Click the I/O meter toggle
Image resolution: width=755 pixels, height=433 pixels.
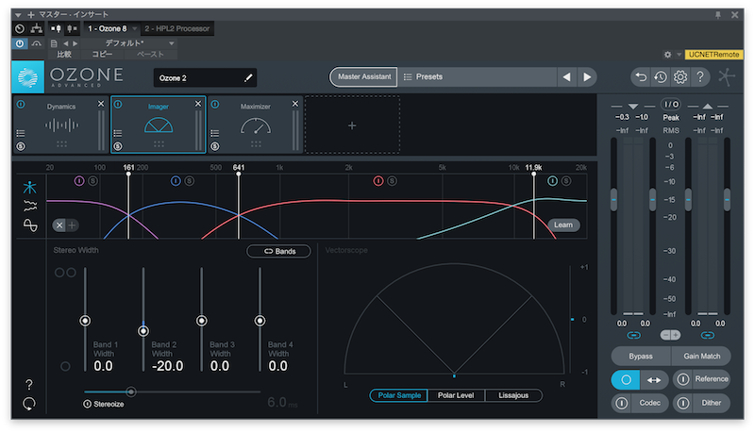[671, 105]
